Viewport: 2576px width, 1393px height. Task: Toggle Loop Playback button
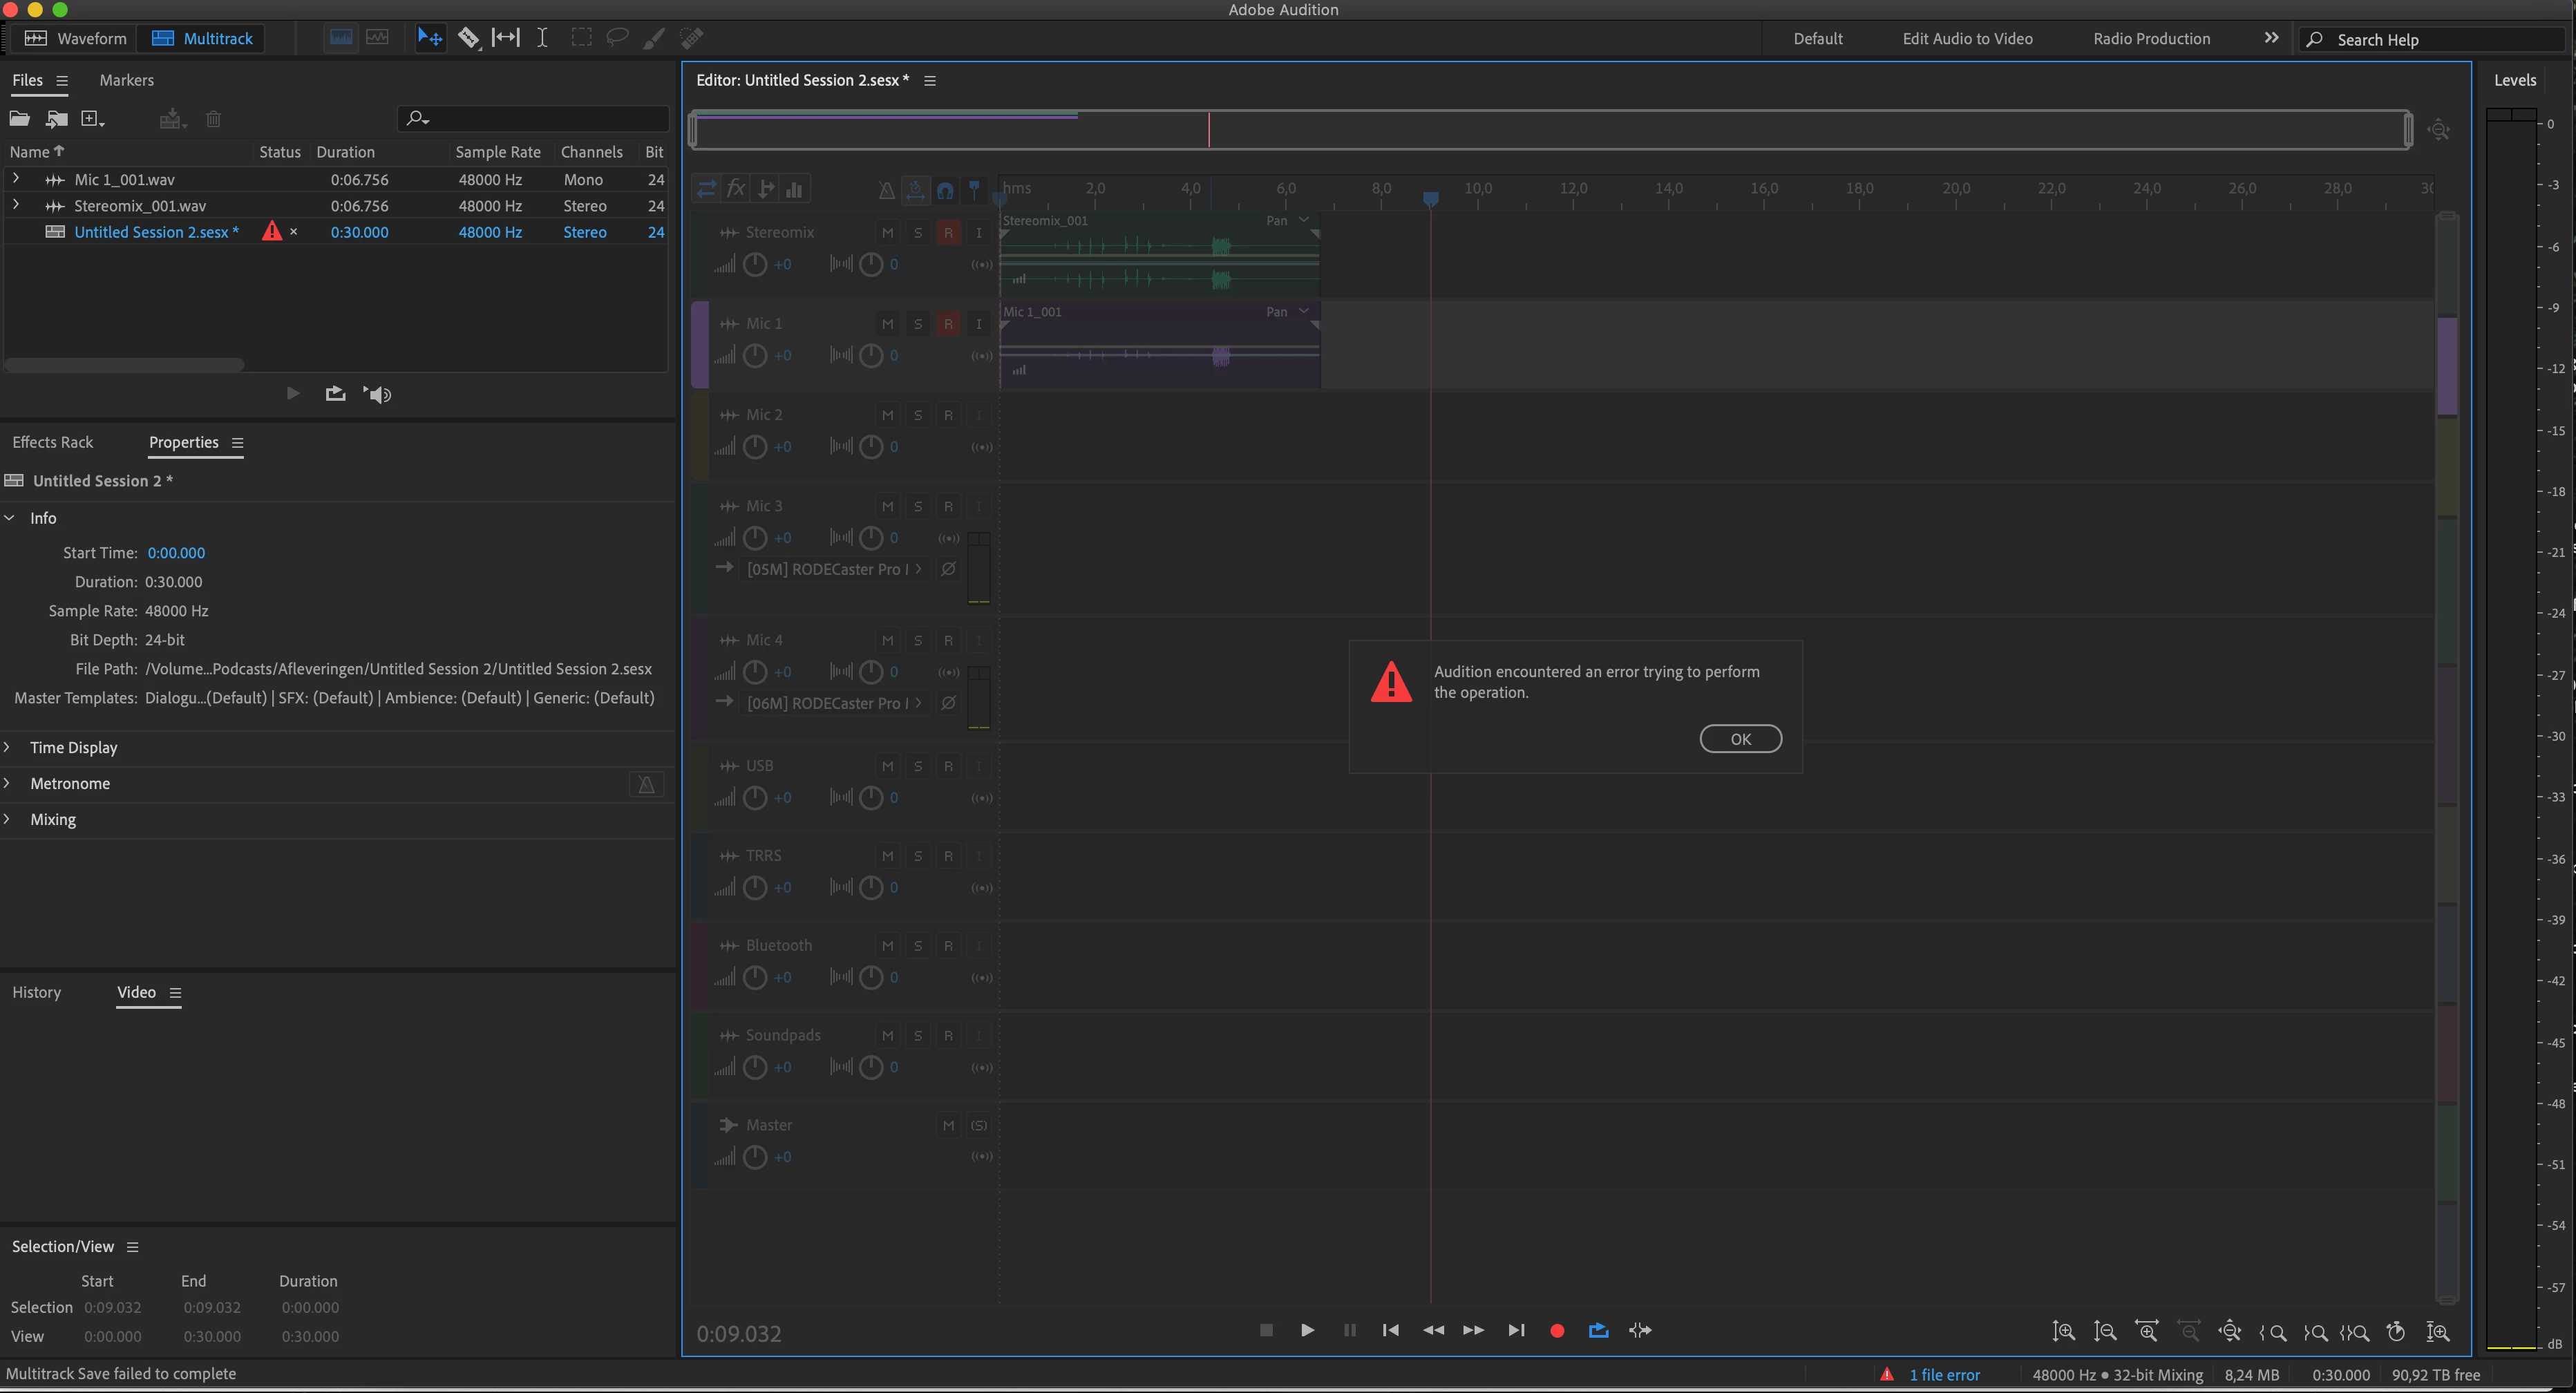1598,1331
